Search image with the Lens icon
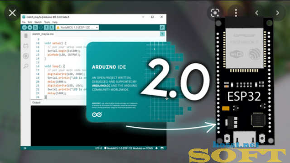The image size is (290, 163). pyautogui.click(x=215, y=13)
